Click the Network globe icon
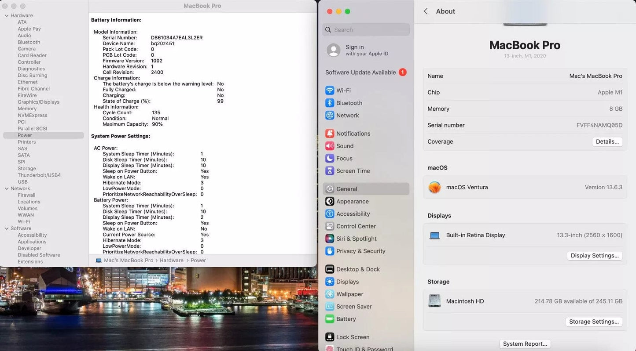 click(330, 115)
